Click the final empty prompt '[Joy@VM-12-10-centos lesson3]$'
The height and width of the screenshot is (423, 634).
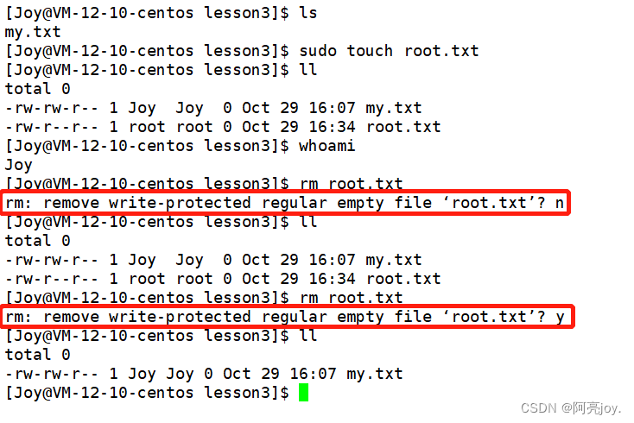tap(147, 393)
